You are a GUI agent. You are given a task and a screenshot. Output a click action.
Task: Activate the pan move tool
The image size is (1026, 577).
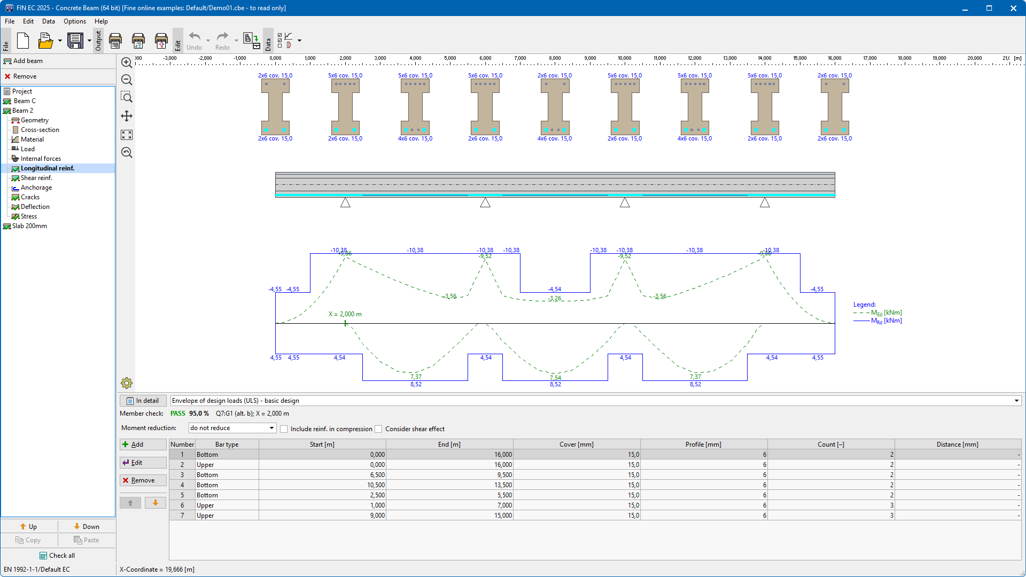(x=127, y=116)
